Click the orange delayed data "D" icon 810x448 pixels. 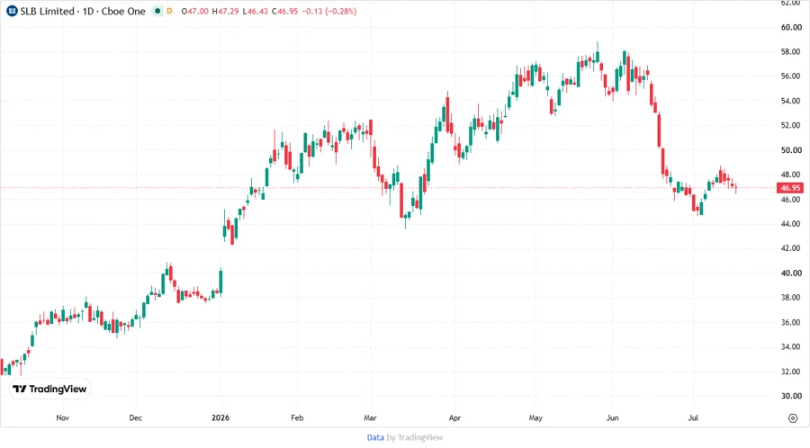[x=169, y=11]
